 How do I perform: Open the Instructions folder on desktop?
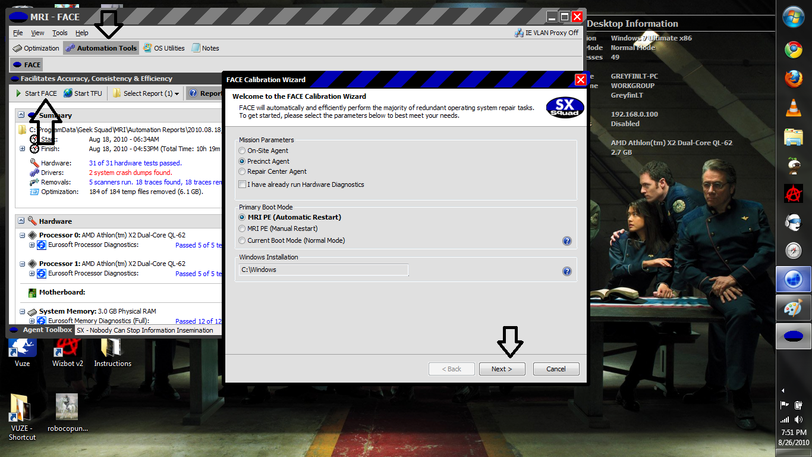pyautogui.click(x=113, y=352)
